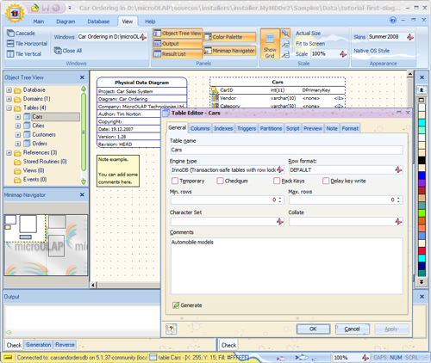Viewport: 431px width, 363px height.
Task: Toggle the Show Grid button
Action: pyautogui.click(x=270, y=44)
